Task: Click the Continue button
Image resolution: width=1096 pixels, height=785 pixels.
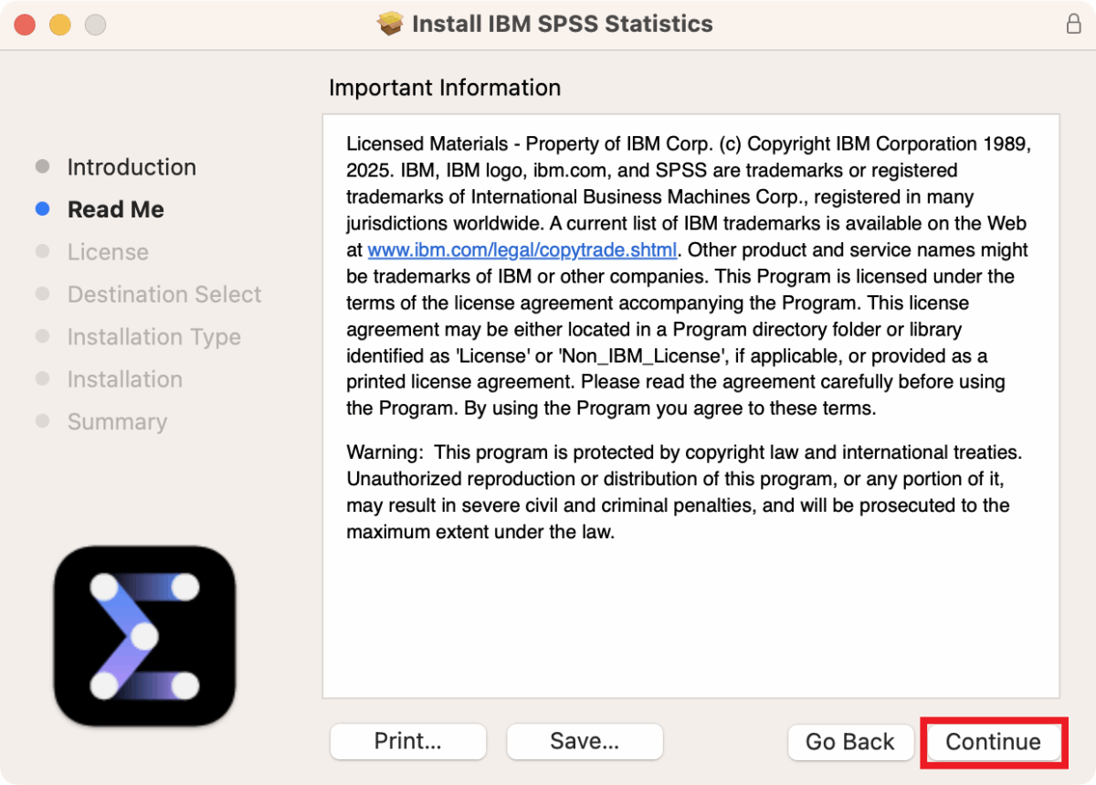Action: [x=993, y=742]
